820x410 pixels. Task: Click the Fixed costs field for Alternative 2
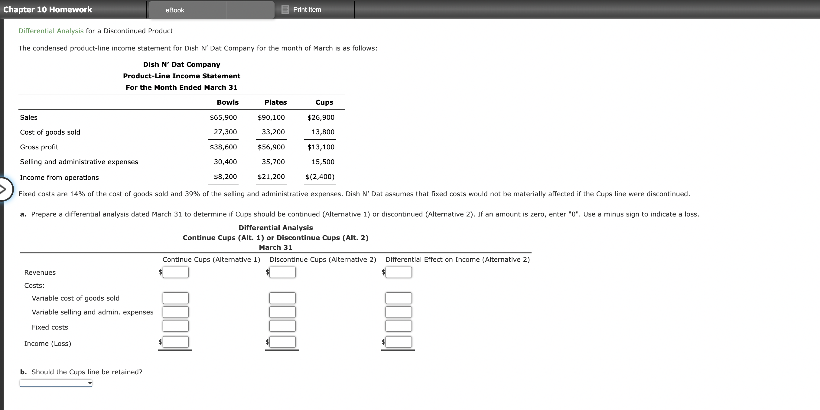[282, 326]
